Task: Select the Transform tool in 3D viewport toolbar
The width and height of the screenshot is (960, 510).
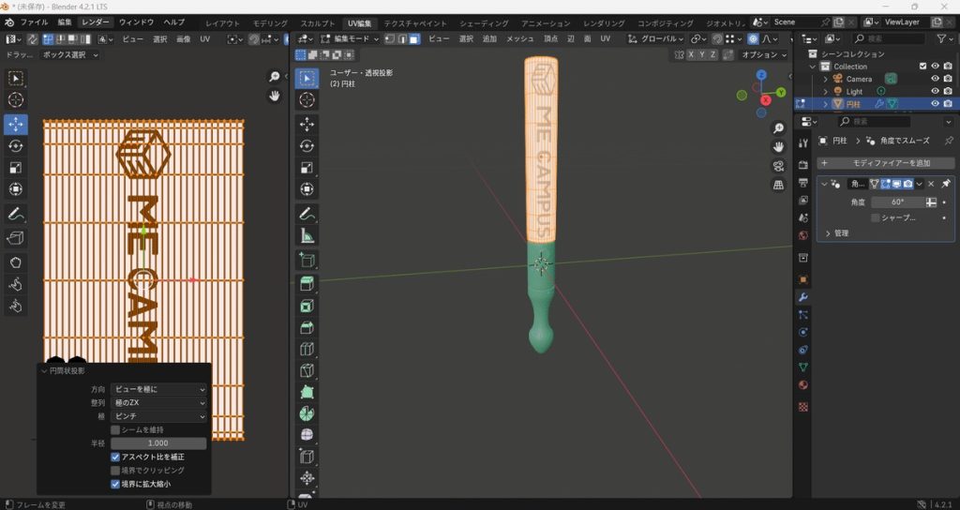Action: tap(307, 189)
